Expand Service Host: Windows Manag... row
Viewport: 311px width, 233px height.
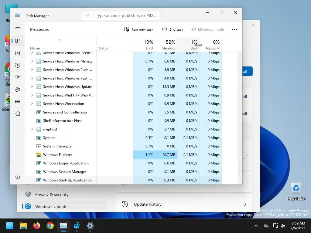tap(32, 61)
